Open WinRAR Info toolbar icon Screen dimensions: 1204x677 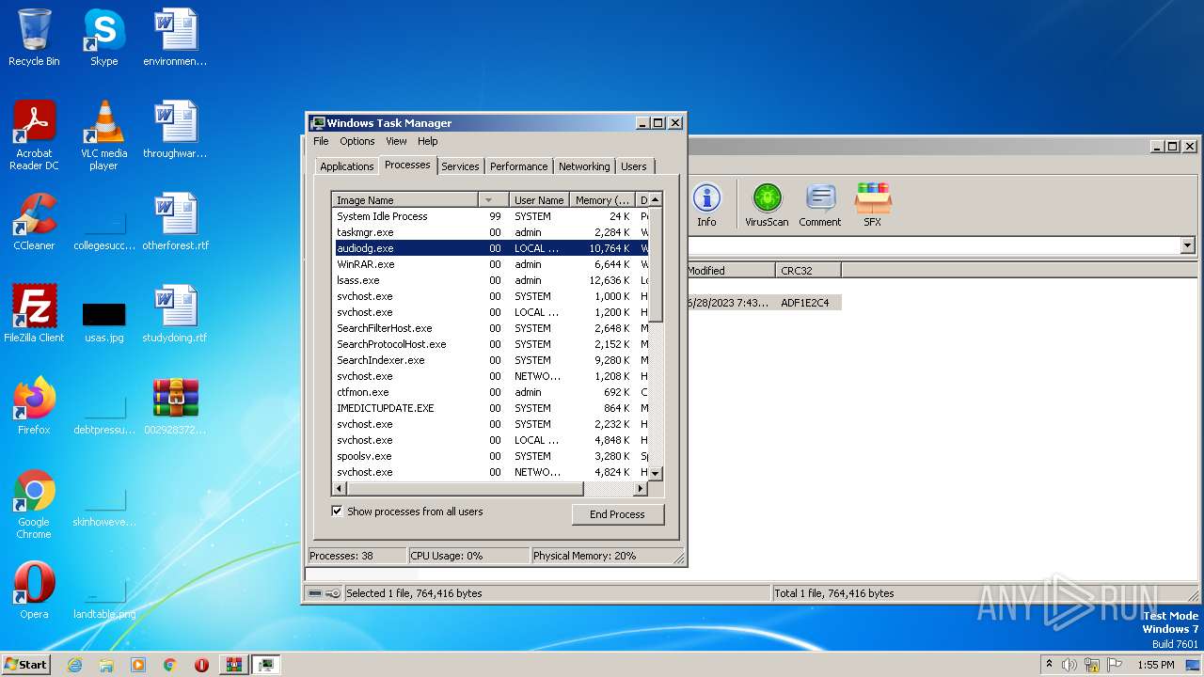[x=706, y=205]
